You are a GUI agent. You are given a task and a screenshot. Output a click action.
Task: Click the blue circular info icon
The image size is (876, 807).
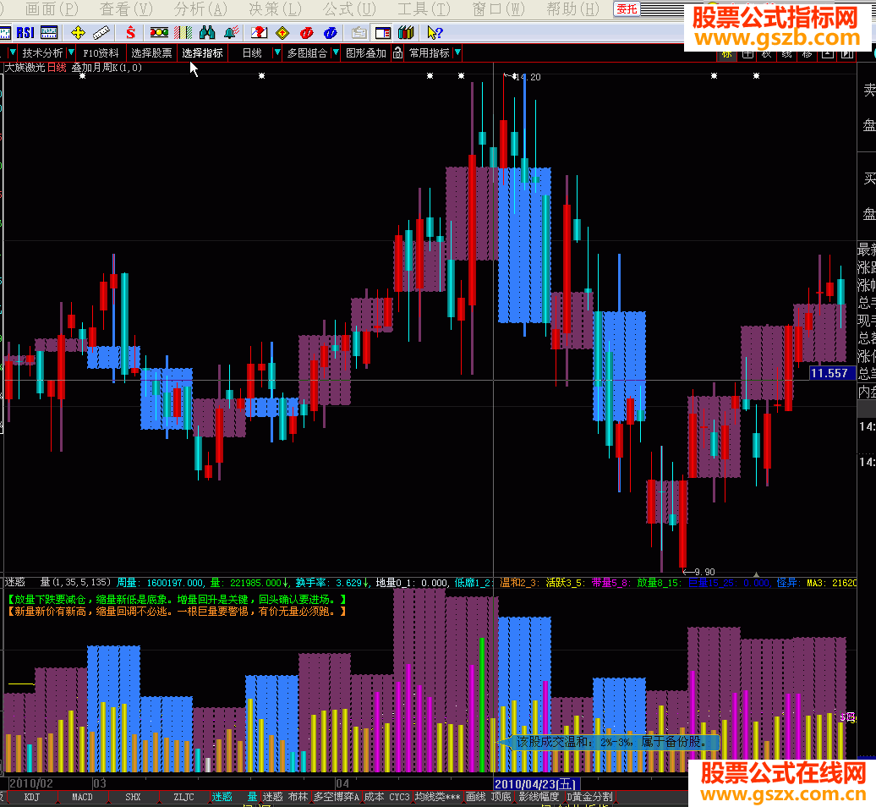tap(330, 33)
